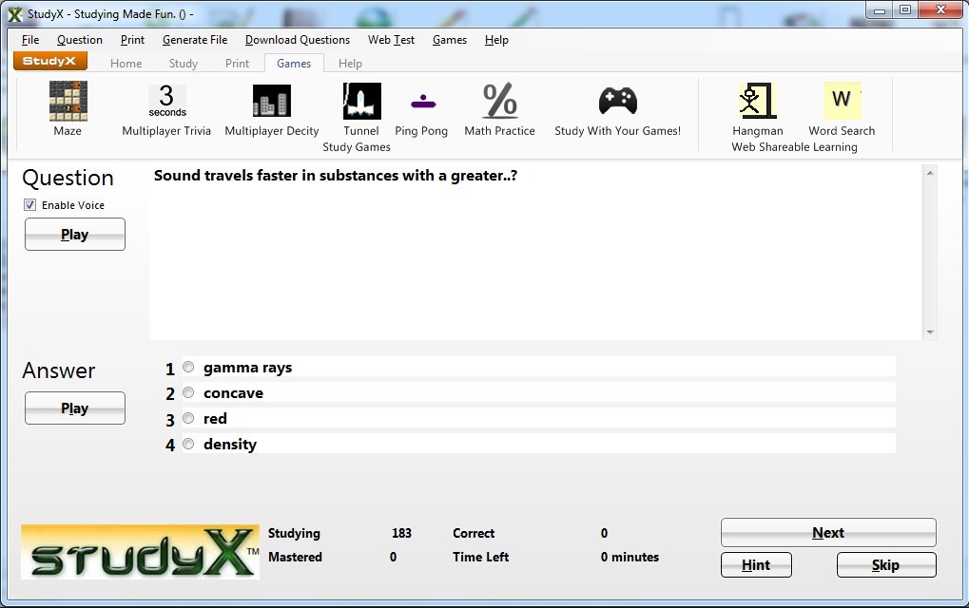The image size is (969, 608).
Task: Switch to the Help ribbon tab
Action: [350, 64]
